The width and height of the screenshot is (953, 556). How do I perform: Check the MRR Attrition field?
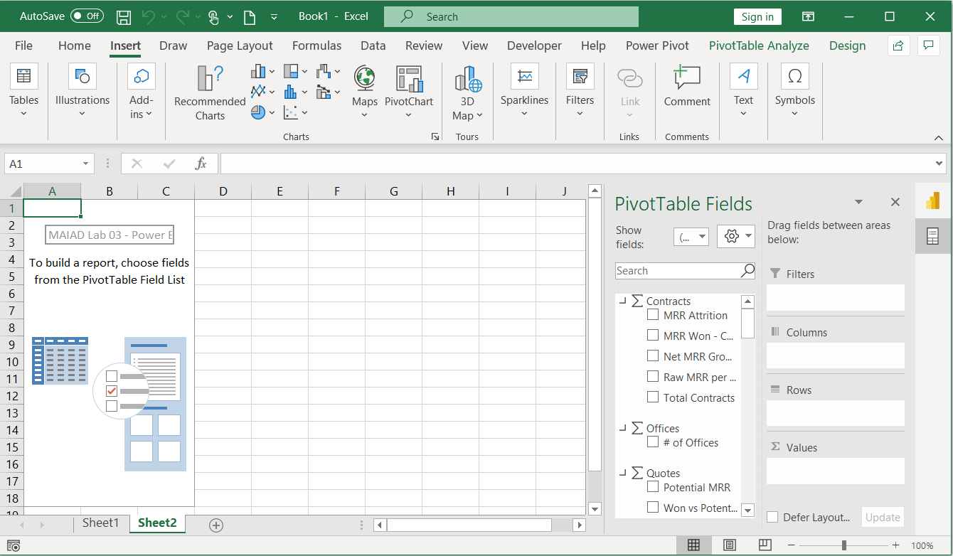(x=653, y=314)
